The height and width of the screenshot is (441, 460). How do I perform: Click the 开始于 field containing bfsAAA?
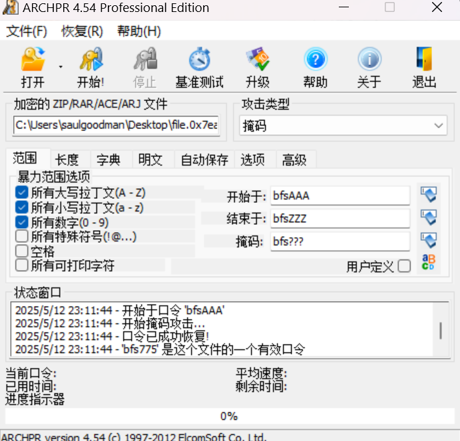[340, 196]
